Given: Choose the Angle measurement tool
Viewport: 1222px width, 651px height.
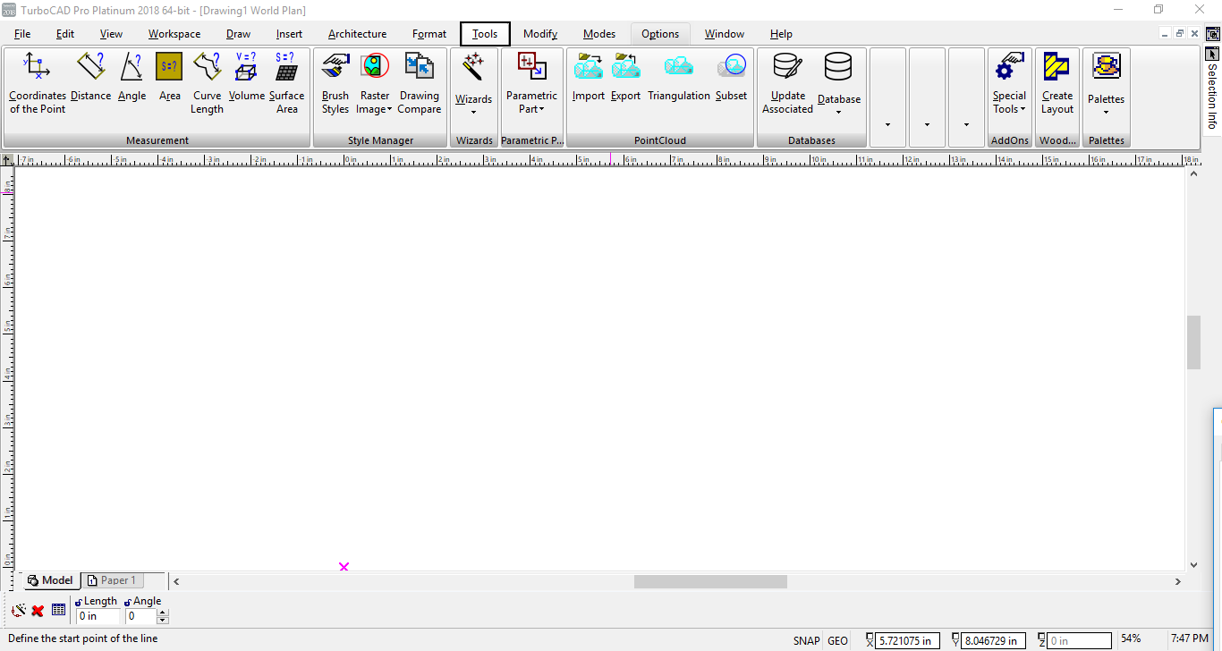Looking at the screenshot, I should [x=132, y=77].
